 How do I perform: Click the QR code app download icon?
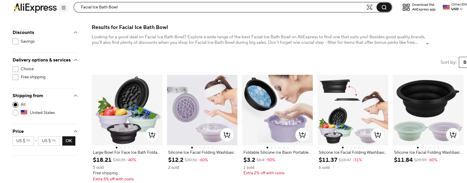point(406,7)
